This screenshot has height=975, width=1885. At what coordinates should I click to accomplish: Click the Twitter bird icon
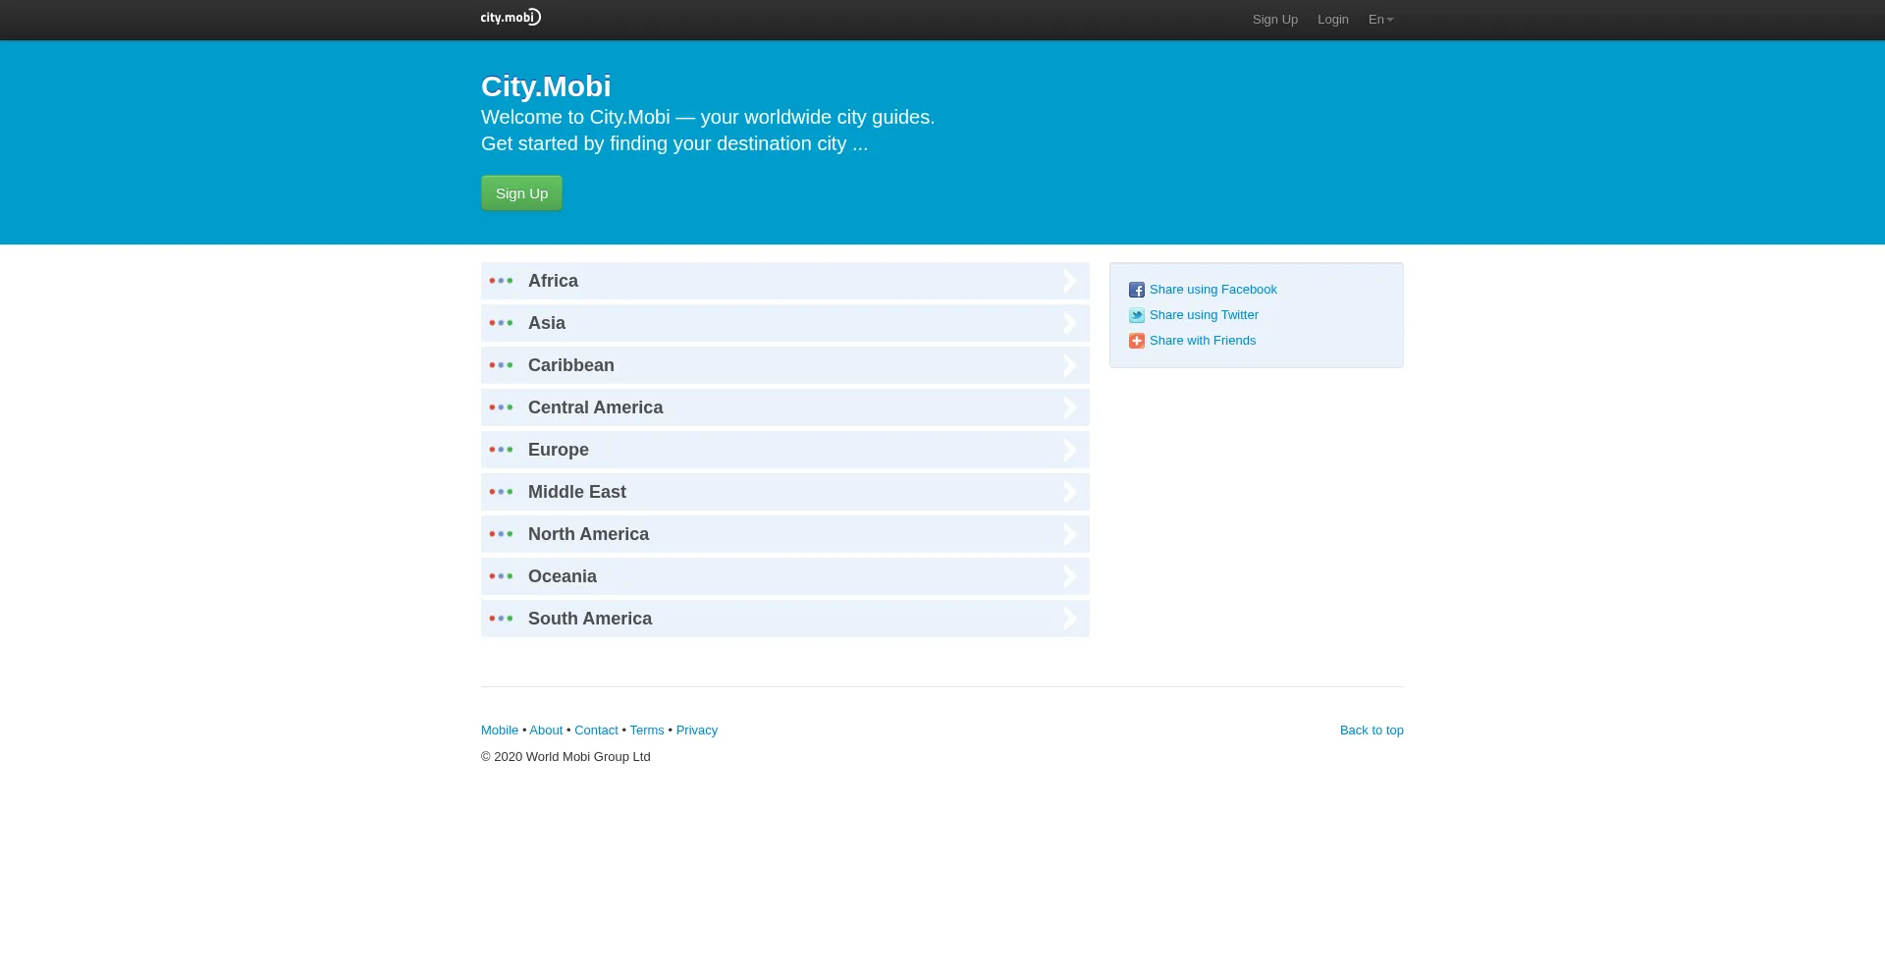[1137, 315]
